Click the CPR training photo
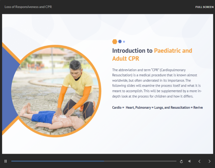This screenshot has width=215, height=168. point(56,91)
